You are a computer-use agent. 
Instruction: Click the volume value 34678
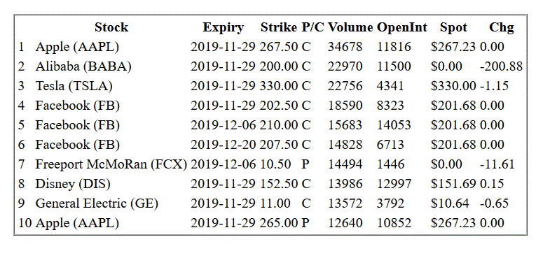345,47
